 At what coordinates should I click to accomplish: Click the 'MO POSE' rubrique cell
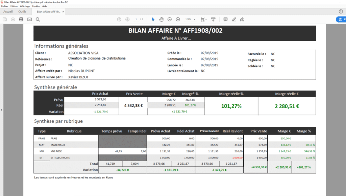tap(56, 151)
